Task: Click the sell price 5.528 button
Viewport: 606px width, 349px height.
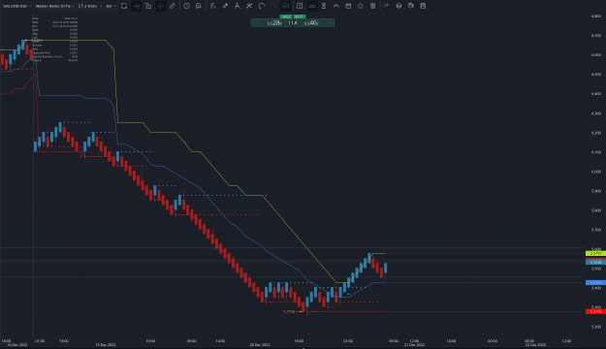Action: click(x=273, y=23)
